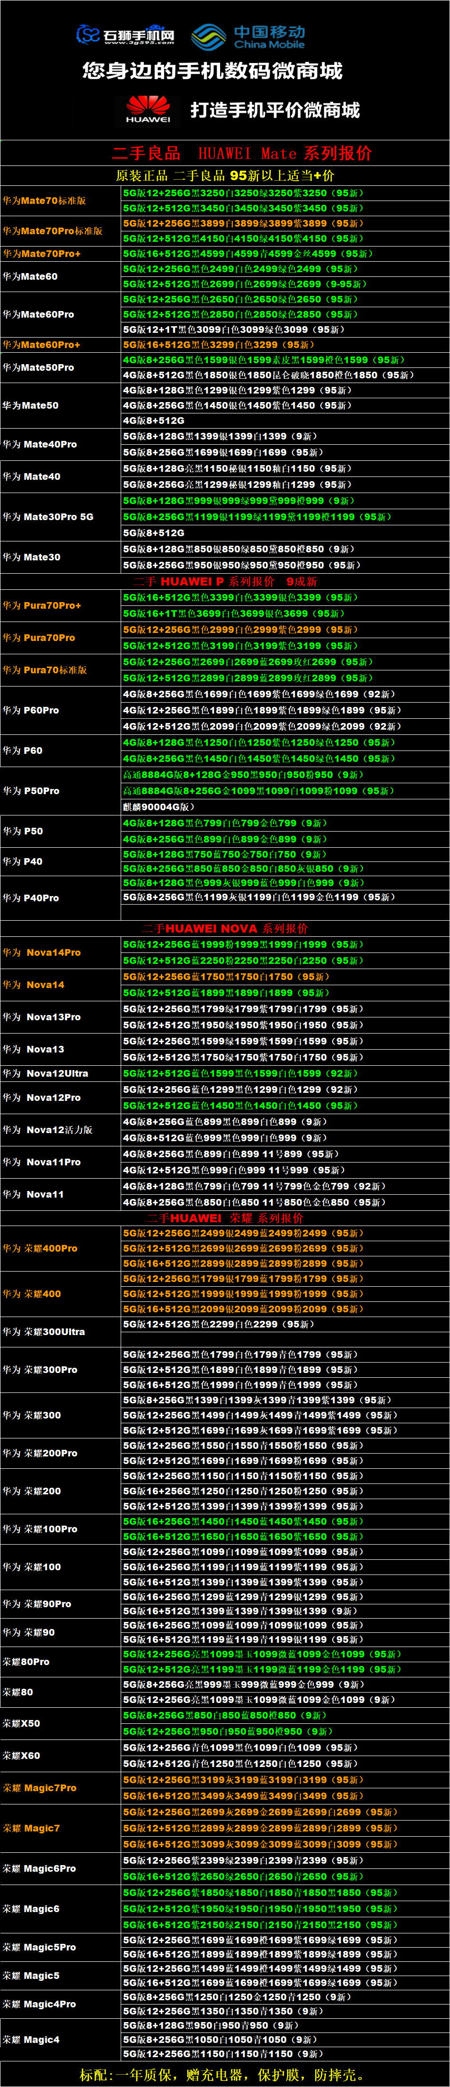Select the 华为 荣耀300Ultra model name

[x=44, y=1331]
